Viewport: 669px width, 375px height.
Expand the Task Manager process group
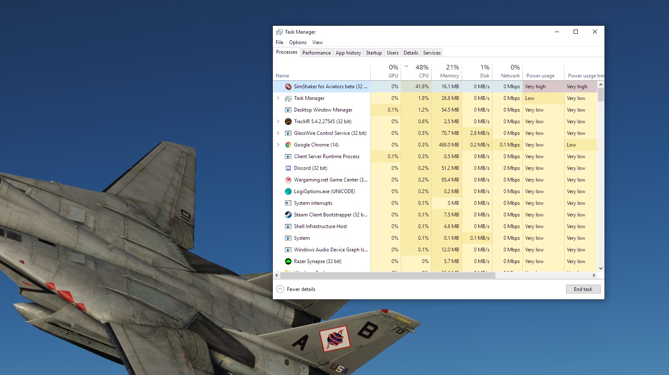point(278,98)
